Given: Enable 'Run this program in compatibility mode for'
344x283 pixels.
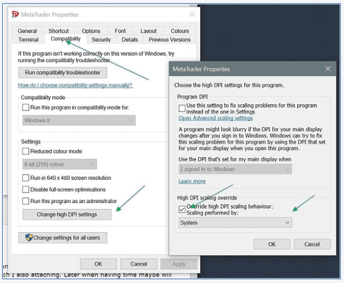Looking at the screenshot, I should pyautogui.click(x=26, y=108).
